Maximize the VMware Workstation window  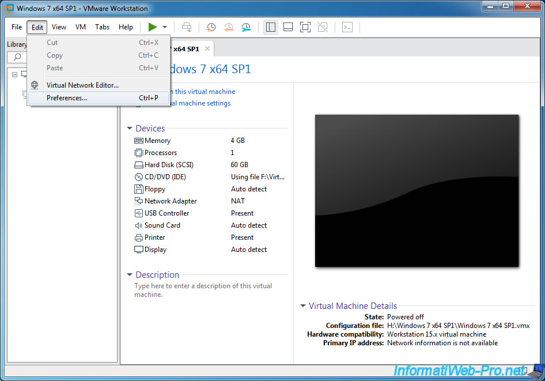pyautogui.click(x=506, y=6)
